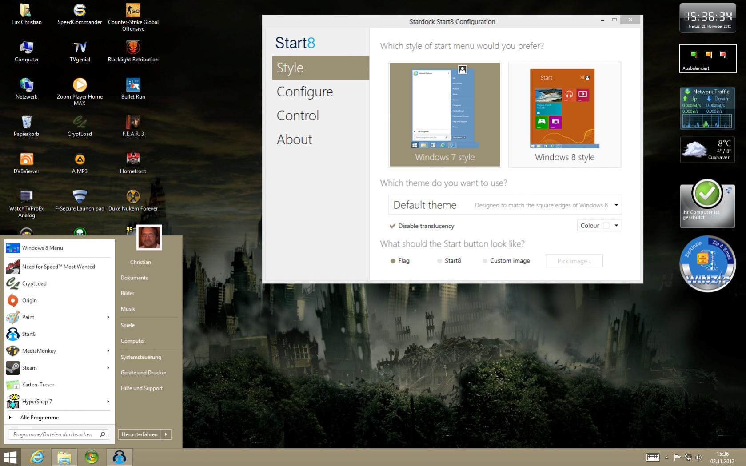Open the Lux Christian desktop folder icon
The image size is (746, 466).
coord(26,15)
